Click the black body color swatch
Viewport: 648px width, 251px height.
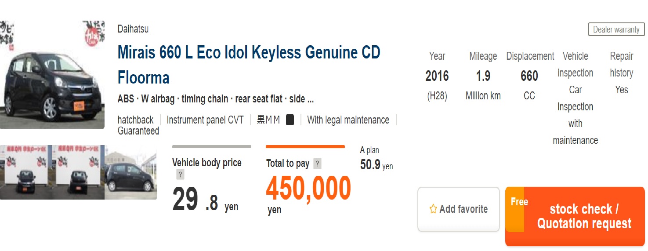click(x=290, y=120)
